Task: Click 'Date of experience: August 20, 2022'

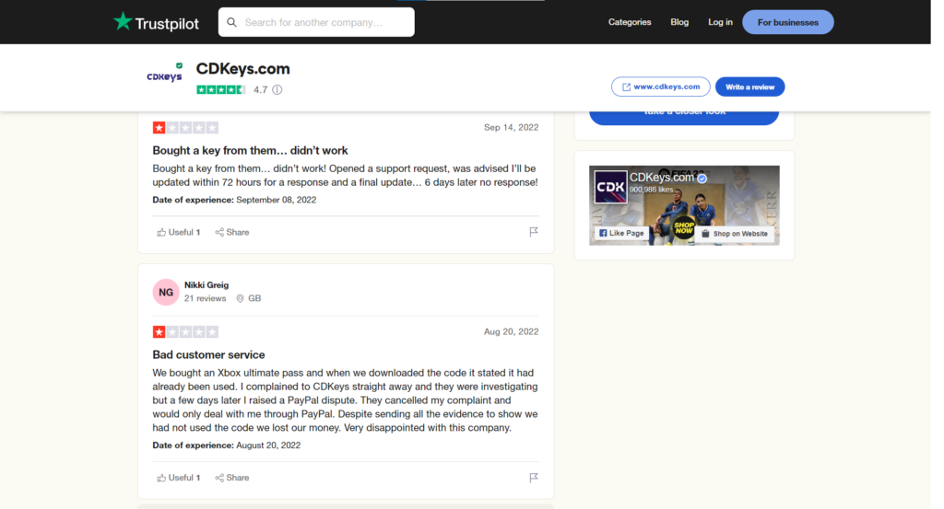Action: pyautogui.click(x=227, y=445)
